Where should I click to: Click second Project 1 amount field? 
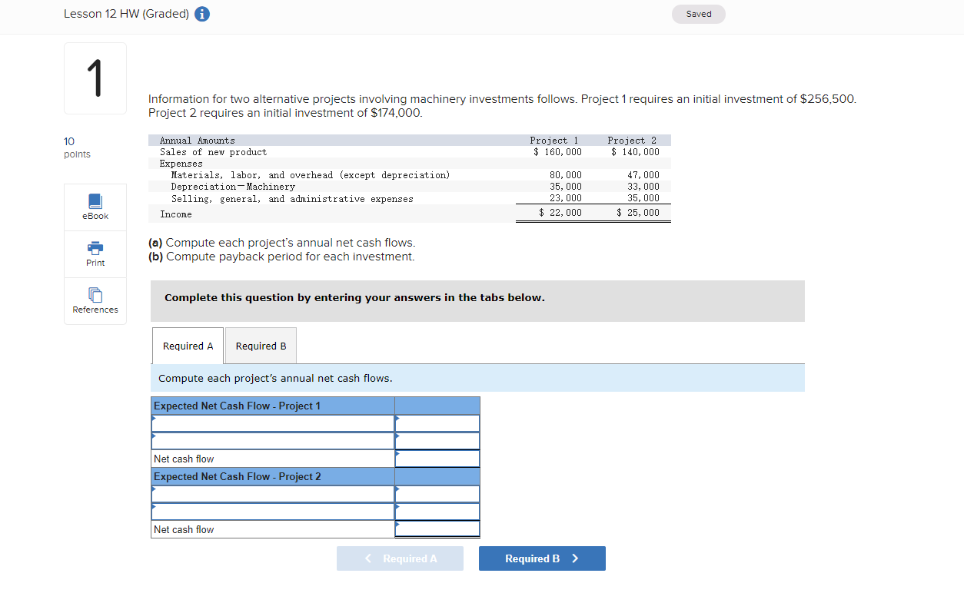pyautogui.click(x=437, y=441)
